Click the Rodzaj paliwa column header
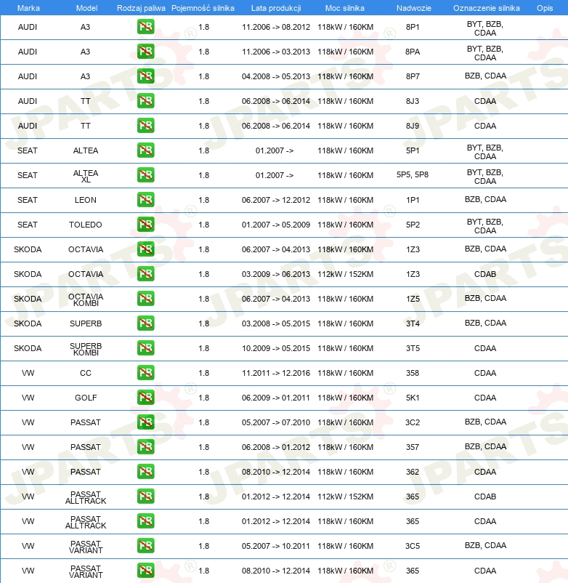568x583 pixels. point(141,8)
